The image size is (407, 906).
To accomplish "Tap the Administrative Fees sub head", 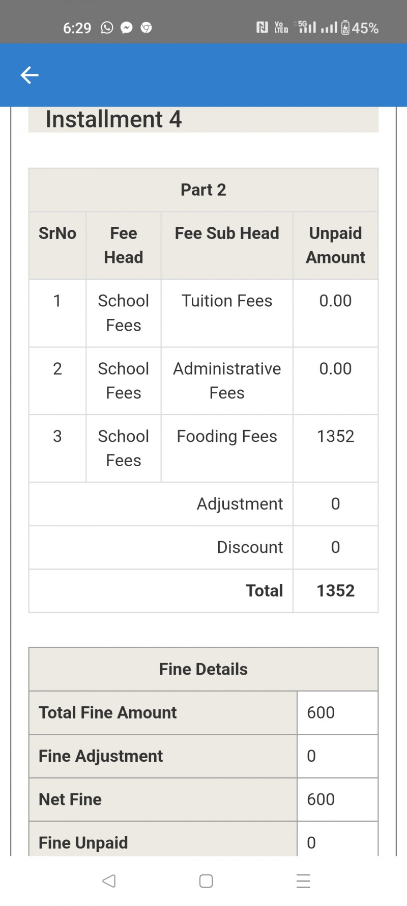I will click(227, 381).
